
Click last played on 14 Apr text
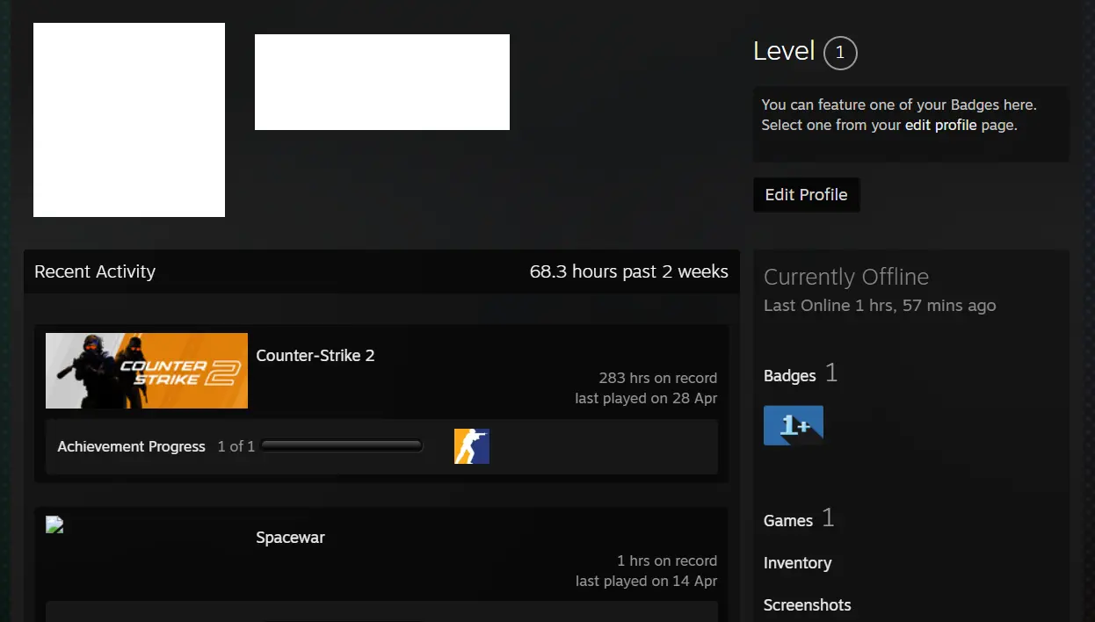pyautogui.click(x=647, y=581)
